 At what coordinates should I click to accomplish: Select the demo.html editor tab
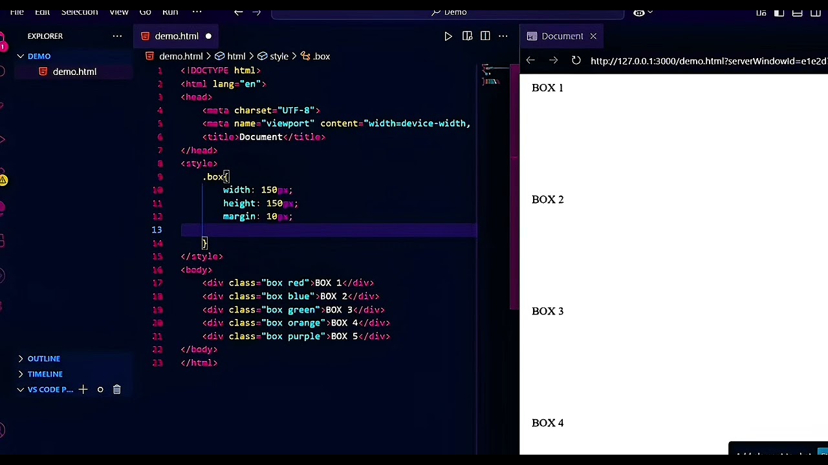pos(176,36)
